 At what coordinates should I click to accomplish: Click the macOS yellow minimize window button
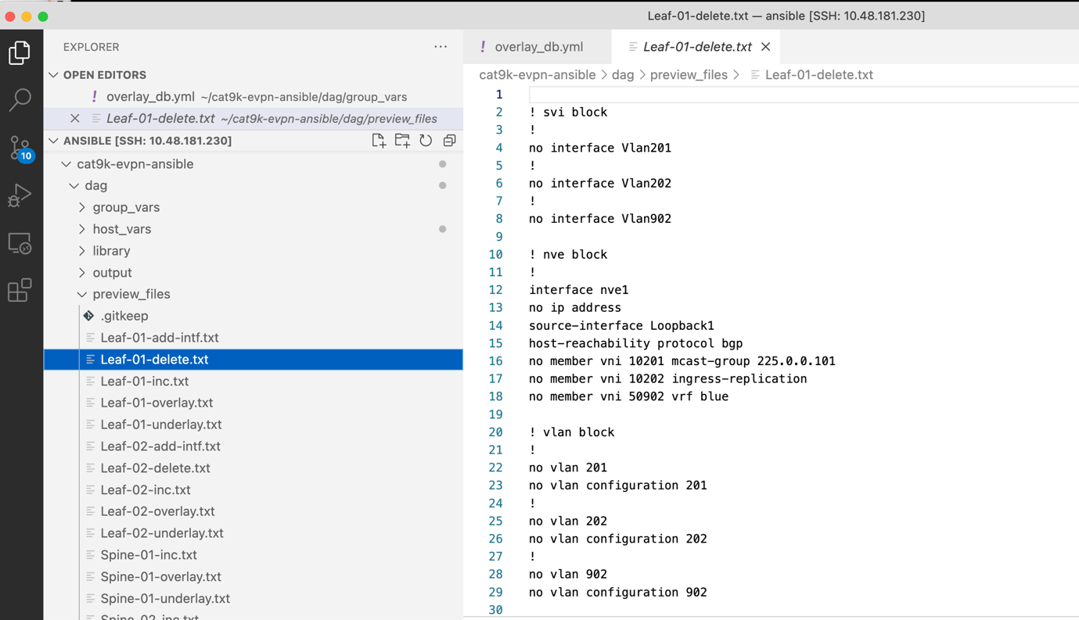coord(27,16)
